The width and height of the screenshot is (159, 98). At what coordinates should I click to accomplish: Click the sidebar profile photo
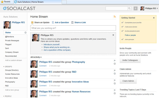[7, 25]
